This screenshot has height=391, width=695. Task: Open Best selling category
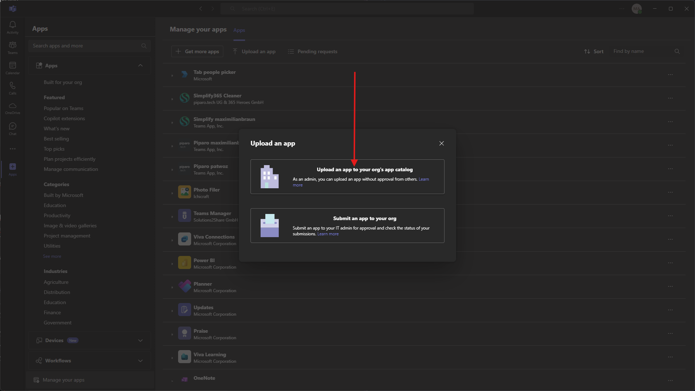click(x=56, y=139)
